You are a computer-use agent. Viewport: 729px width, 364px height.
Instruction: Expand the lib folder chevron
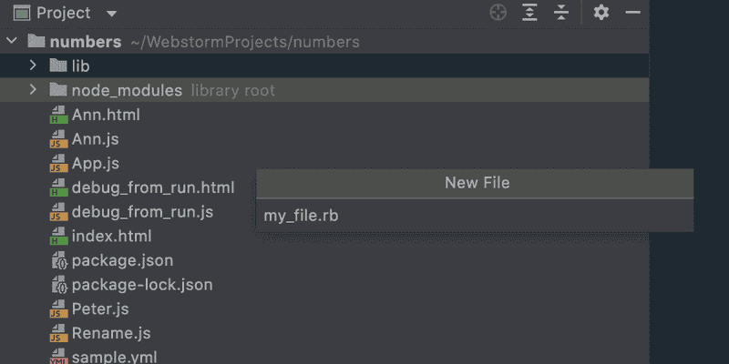click(33, 66)
